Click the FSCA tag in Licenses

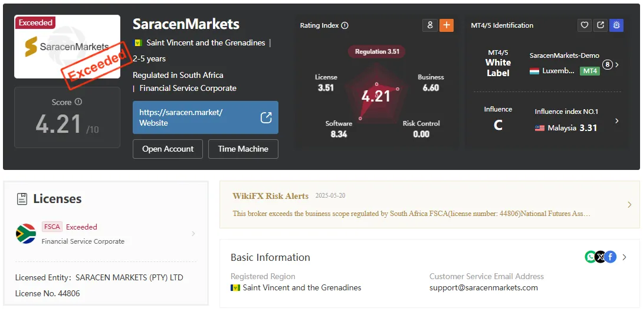[x=52, y=227]
